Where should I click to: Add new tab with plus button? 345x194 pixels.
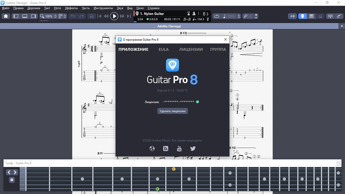[x=342, y=26]
